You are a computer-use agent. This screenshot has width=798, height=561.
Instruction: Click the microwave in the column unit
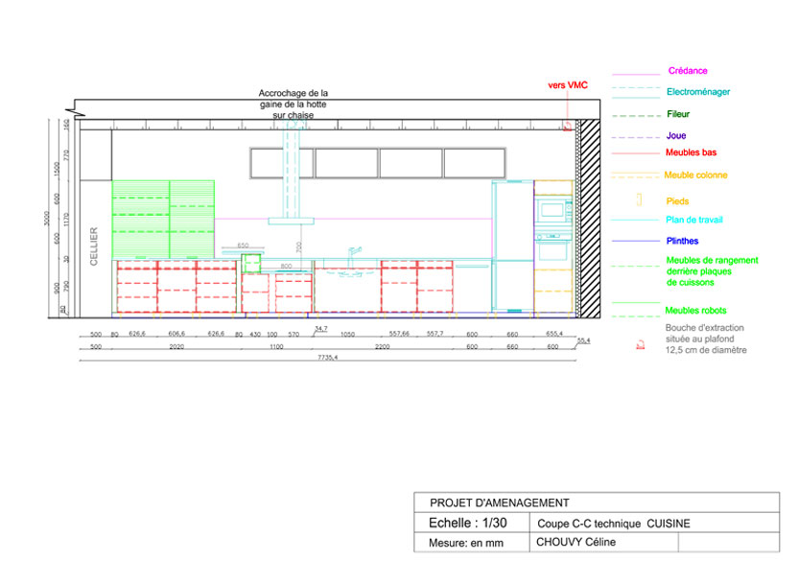[552, 210]
